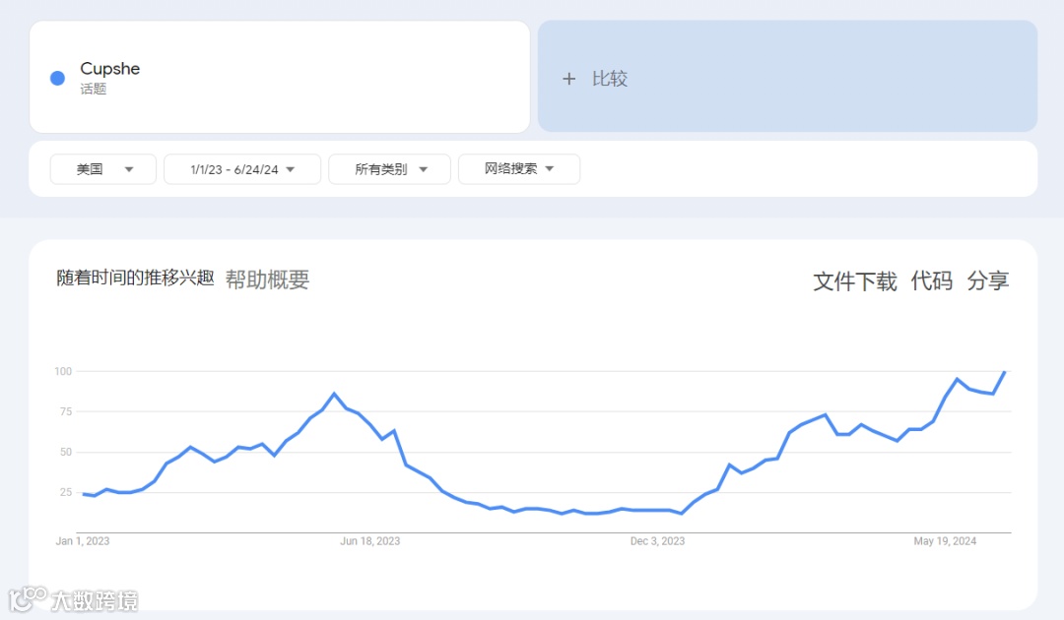This screenshot has width=1064, height=620.
Task: Click the blue Cupshe color dot
Action: point(58,78)
